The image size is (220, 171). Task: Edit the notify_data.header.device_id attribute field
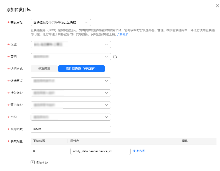point(100,151)
